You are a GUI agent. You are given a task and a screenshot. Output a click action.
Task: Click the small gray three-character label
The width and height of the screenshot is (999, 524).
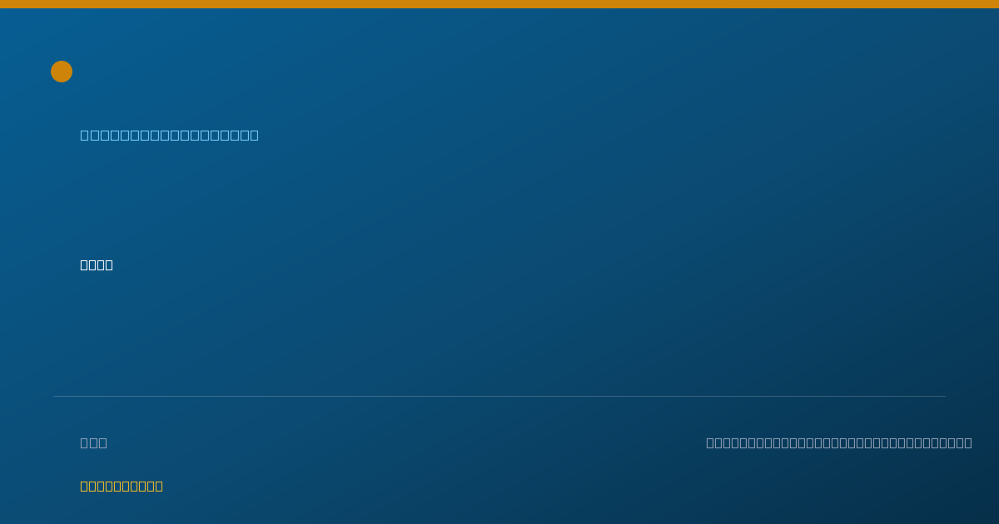(x=93, y=442)
